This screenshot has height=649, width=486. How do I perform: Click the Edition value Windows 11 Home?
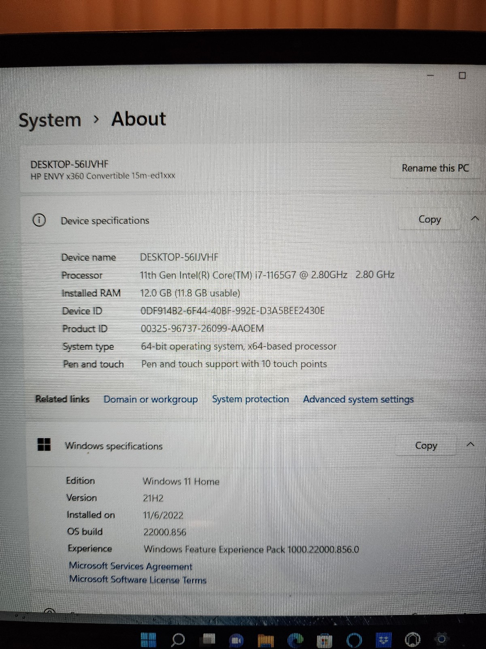point(181,481)
